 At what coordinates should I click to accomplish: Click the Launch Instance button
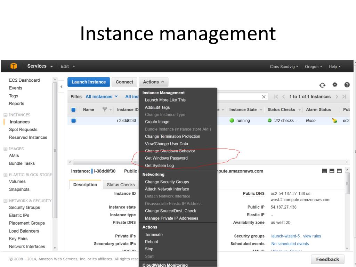pyautogui.click(x=89, y=82)
